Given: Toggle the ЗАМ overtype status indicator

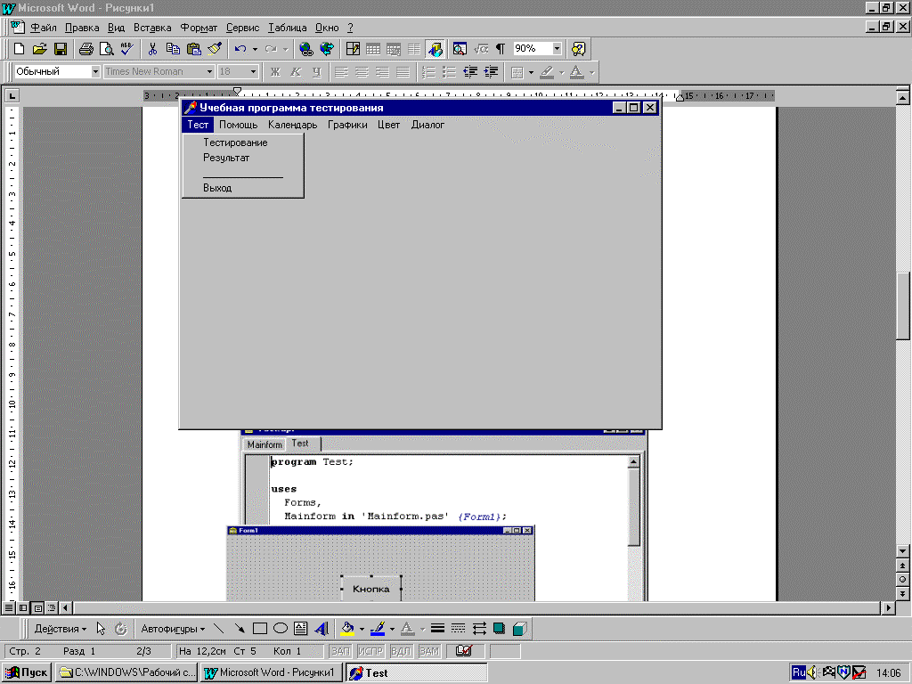Looking at the screenshot, I should (429, 651).
